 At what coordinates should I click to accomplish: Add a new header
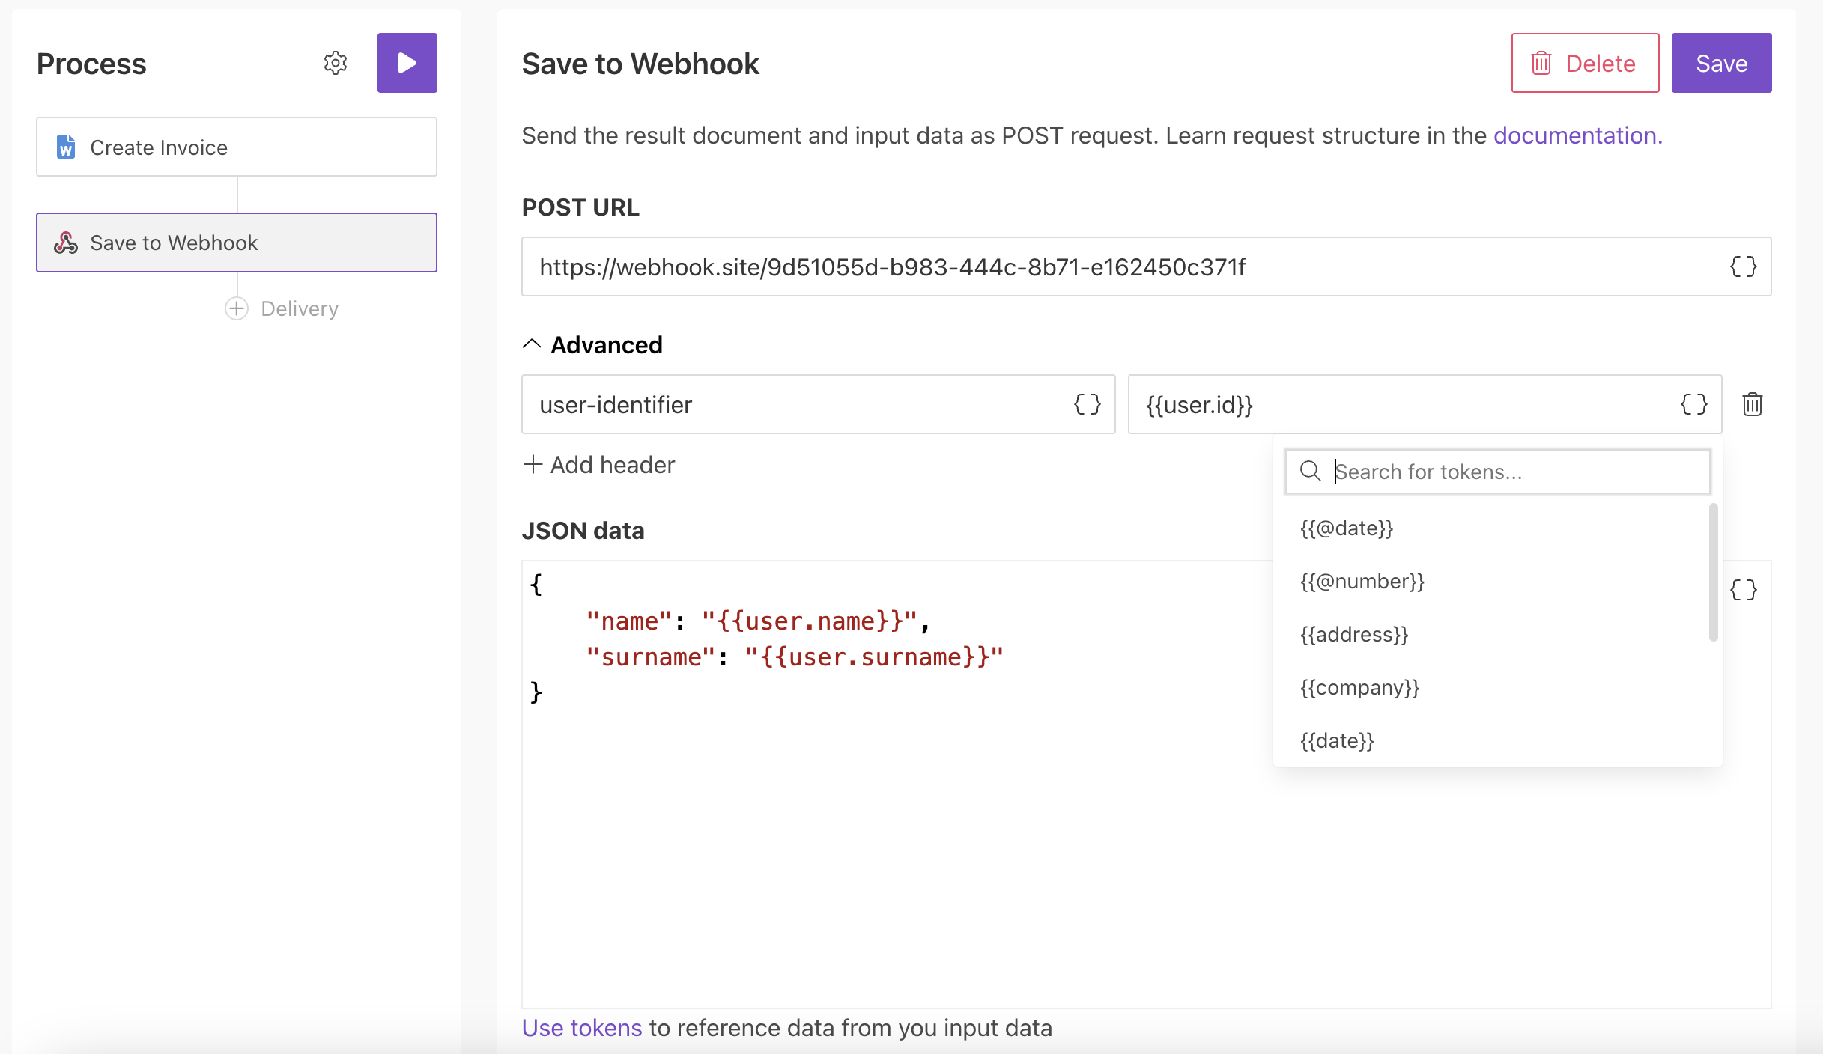(x=598, y=465)
